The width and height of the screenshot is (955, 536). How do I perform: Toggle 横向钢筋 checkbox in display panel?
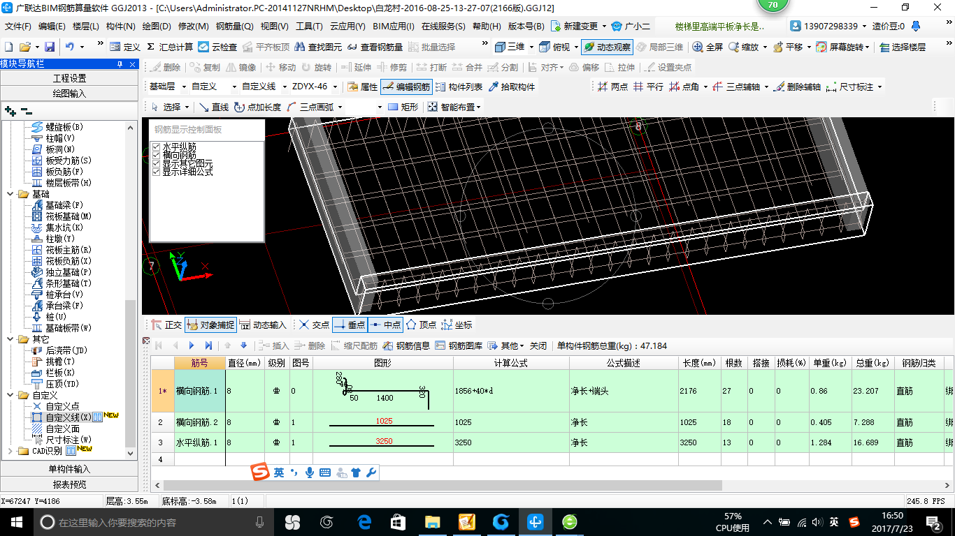(156, 155)
